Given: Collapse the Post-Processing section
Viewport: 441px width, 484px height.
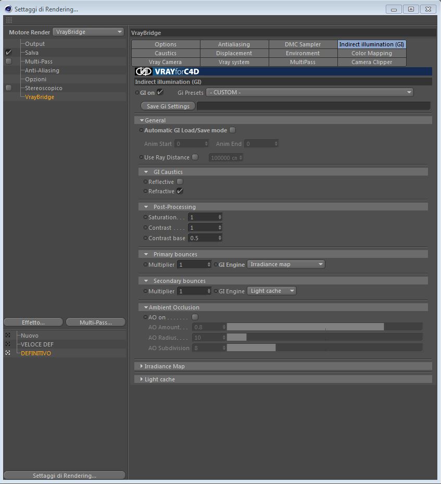Looking at the screenshot, I should click(x=146, y=207).
